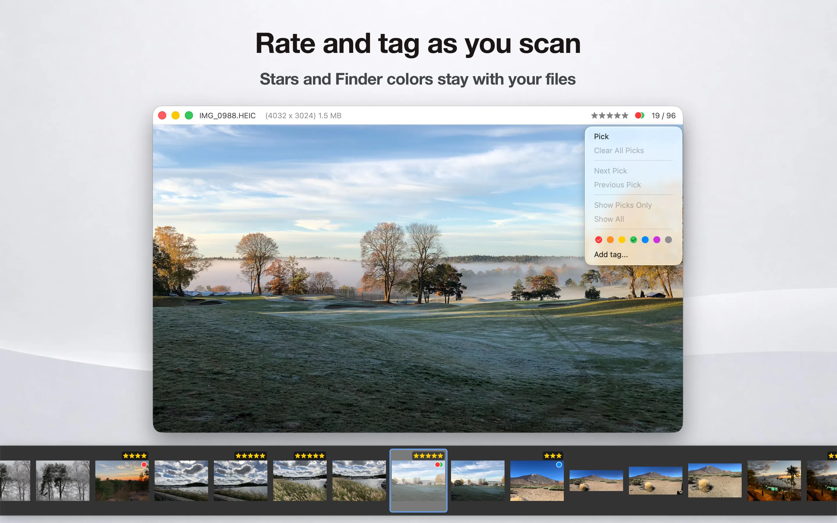The height and width of the screenshot is (523, 837).
Task: Apply the blue color tag
Action: [645, 240]
